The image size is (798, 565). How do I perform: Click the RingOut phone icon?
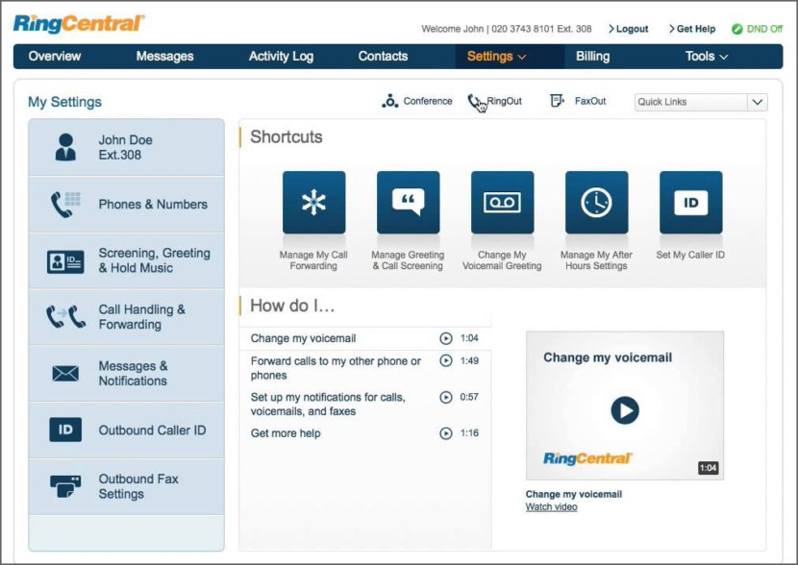point(475,101)
